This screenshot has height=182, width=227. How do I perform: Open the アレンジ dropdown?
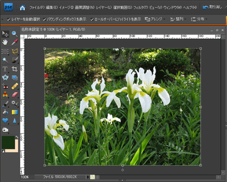point(155,19)
